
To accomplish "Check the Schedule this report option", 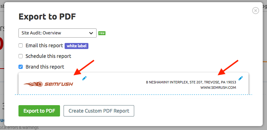I will click(21, 56).
